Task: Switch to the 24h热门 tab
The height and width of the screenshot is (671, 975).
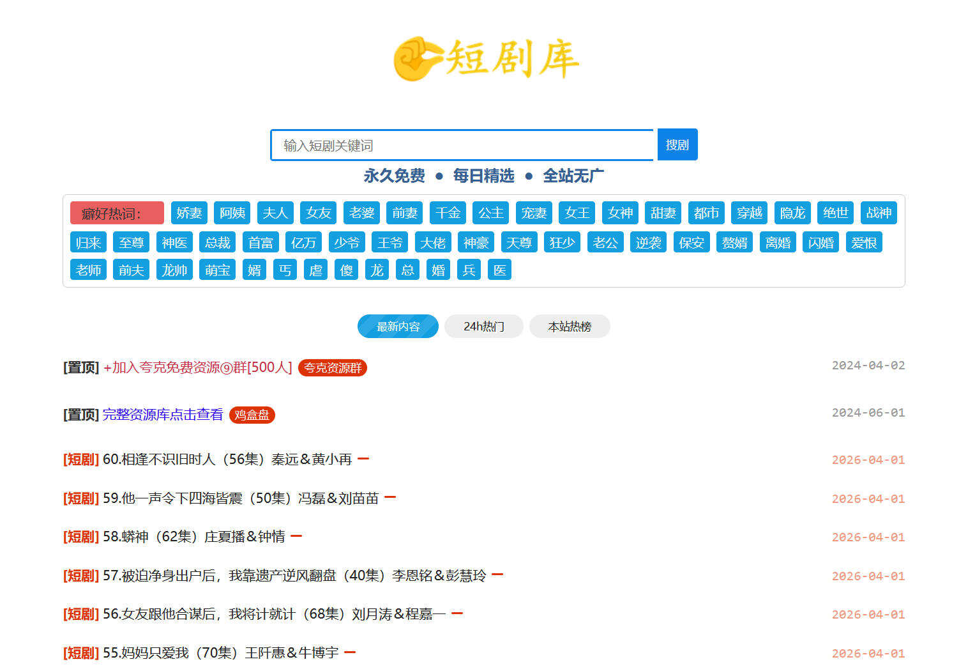Action: [483, 327]
